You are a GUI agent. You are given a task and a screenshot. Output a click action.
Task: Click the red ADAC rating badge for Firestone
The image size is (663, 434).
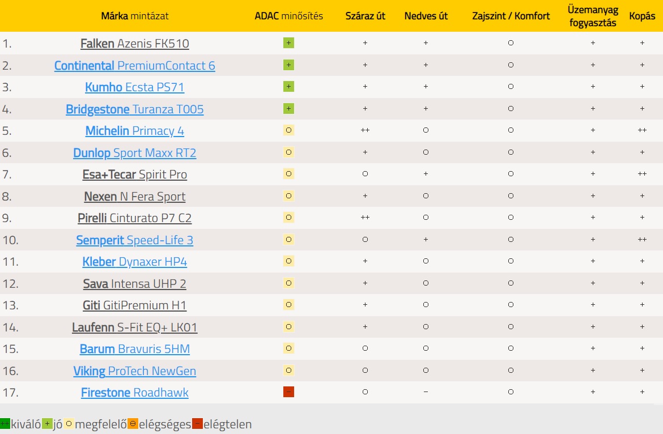point(289,392)
